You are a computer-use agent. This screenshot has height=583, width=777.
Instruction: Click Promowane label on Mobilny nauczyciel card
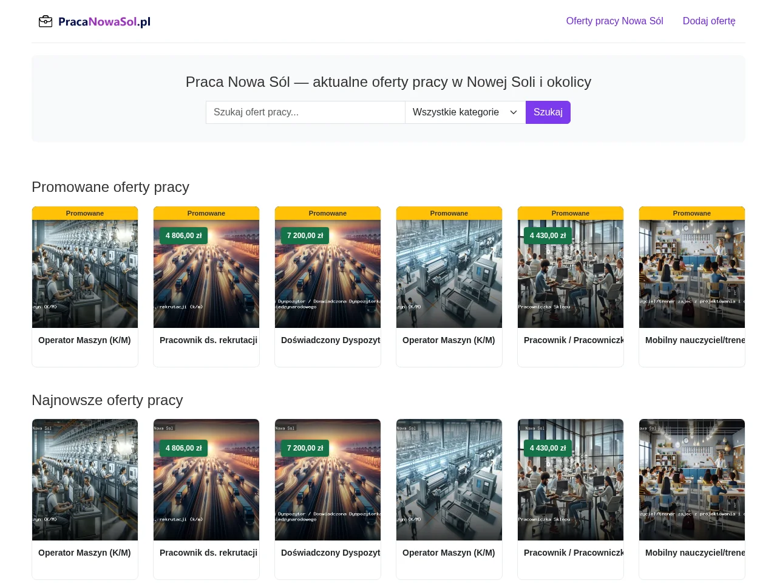(x=692, y=213)
